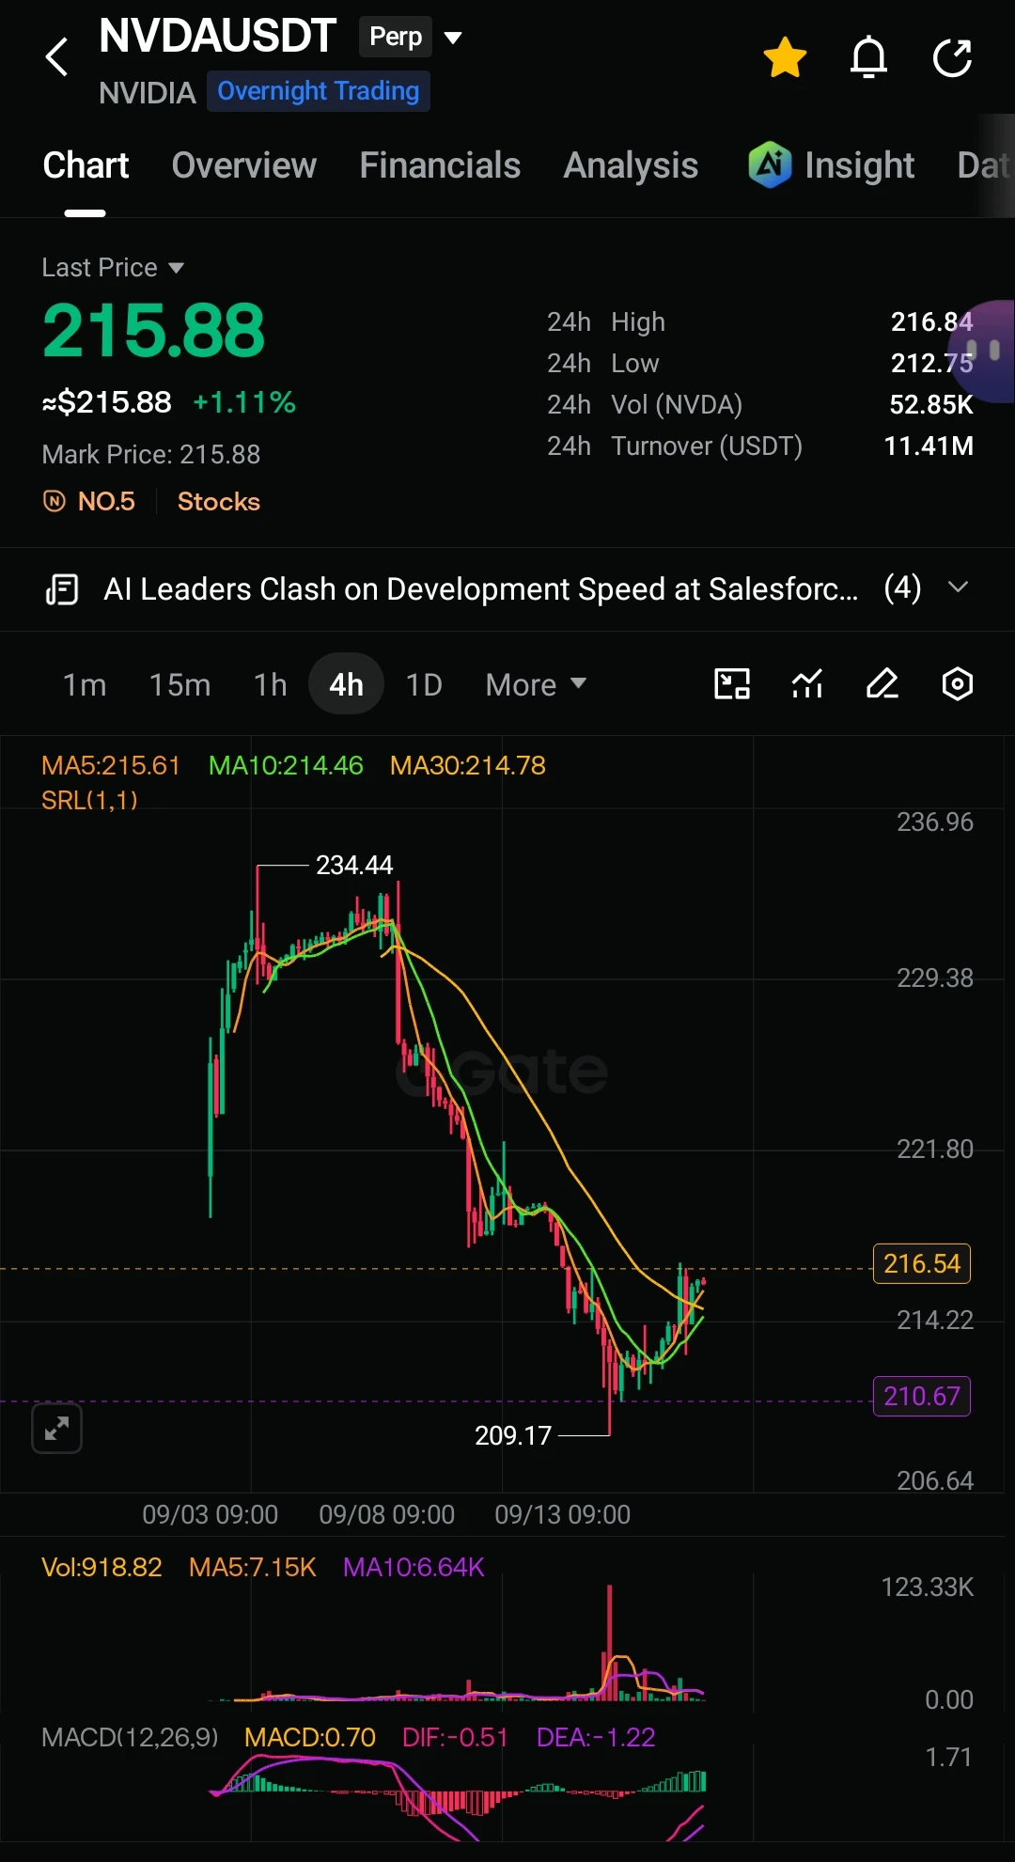Tap the 209.17 low price marker
This screenshot has height=1862, width=1015.
pyautogui.click(x=513, y=1435)
